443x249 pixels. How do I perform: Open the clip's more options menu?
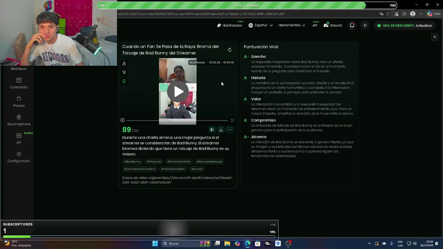click(229, 130)
